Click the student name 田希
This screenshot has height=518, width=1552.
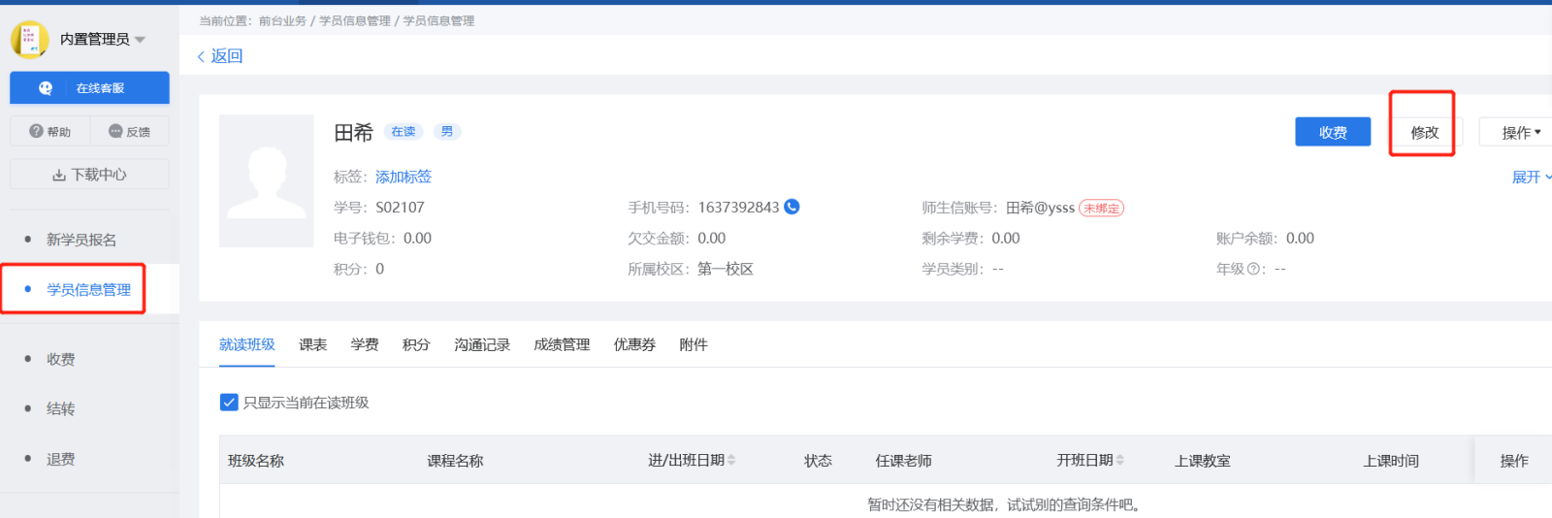tap(353, 133)
